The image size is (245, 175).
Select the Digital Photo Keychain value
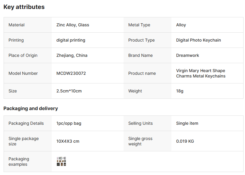198,40
